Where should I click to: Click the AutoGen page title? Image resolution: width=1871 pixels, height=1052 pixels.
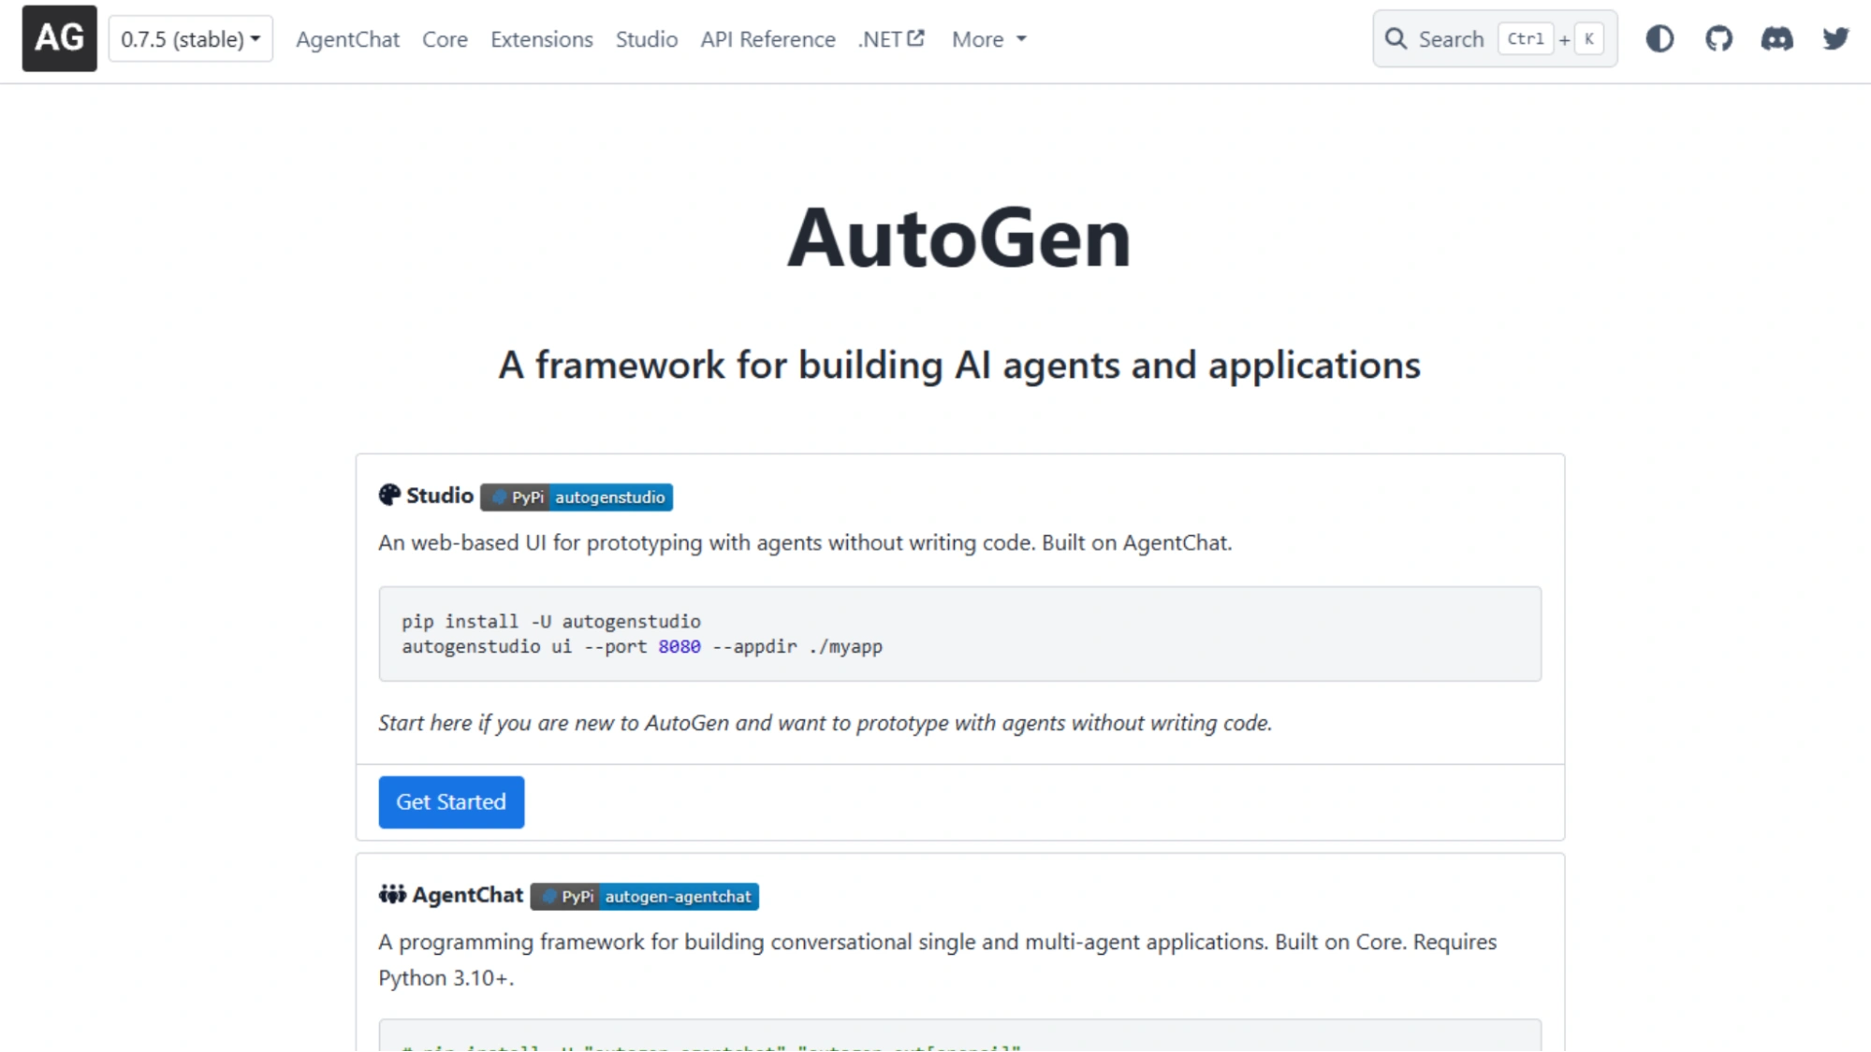coord(959,238)
